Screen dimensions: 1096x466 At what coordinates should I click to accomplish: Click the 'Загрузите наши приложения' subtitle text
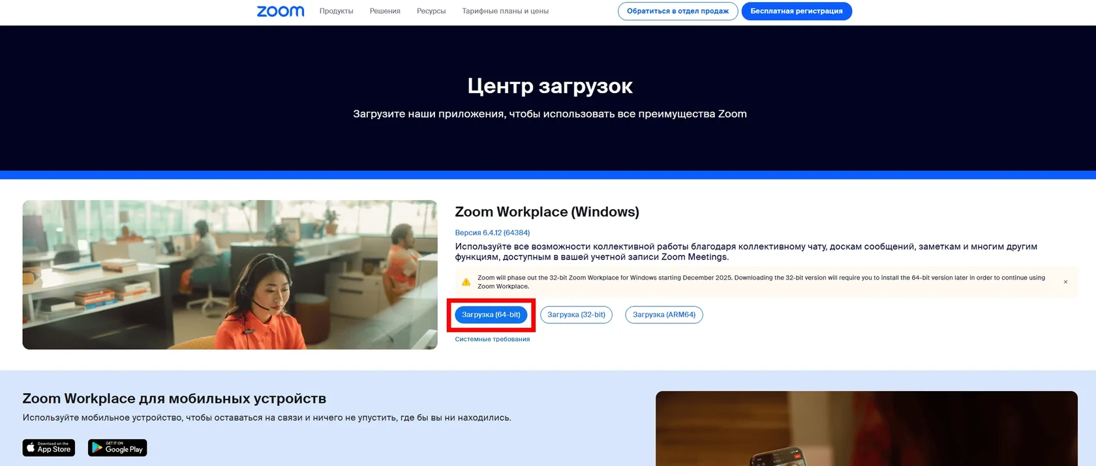(550, 114)
